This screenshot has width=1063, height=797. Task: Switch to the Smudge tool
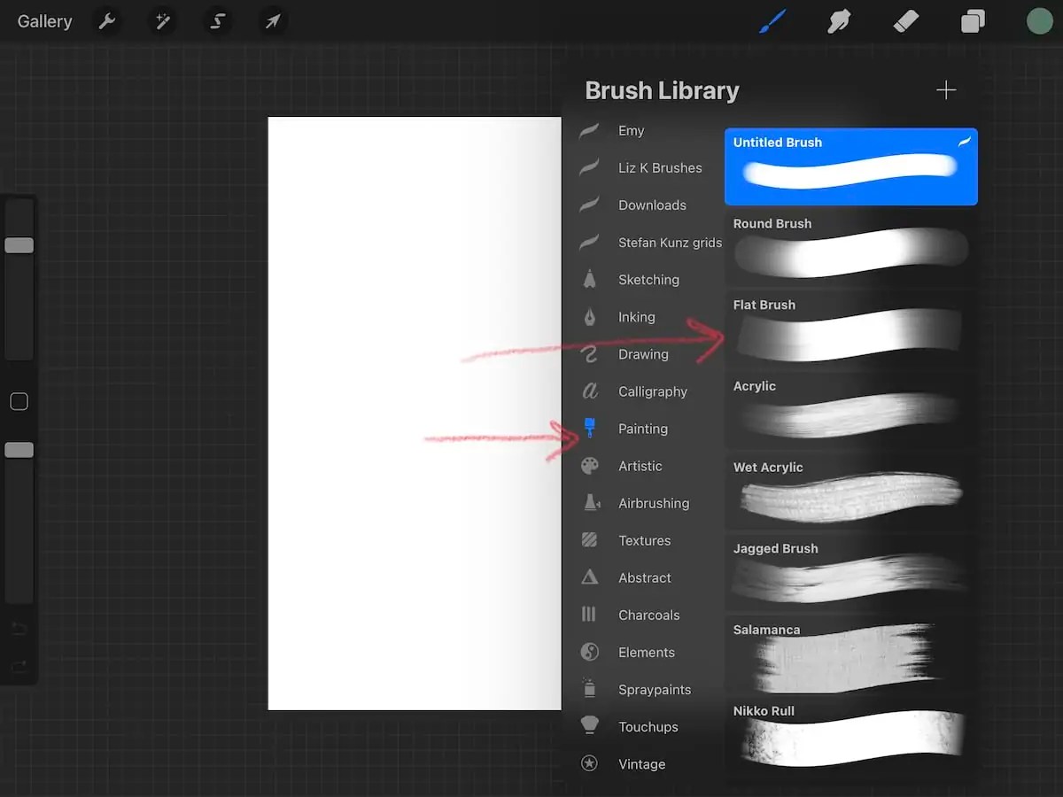click(x=838, y=21)
